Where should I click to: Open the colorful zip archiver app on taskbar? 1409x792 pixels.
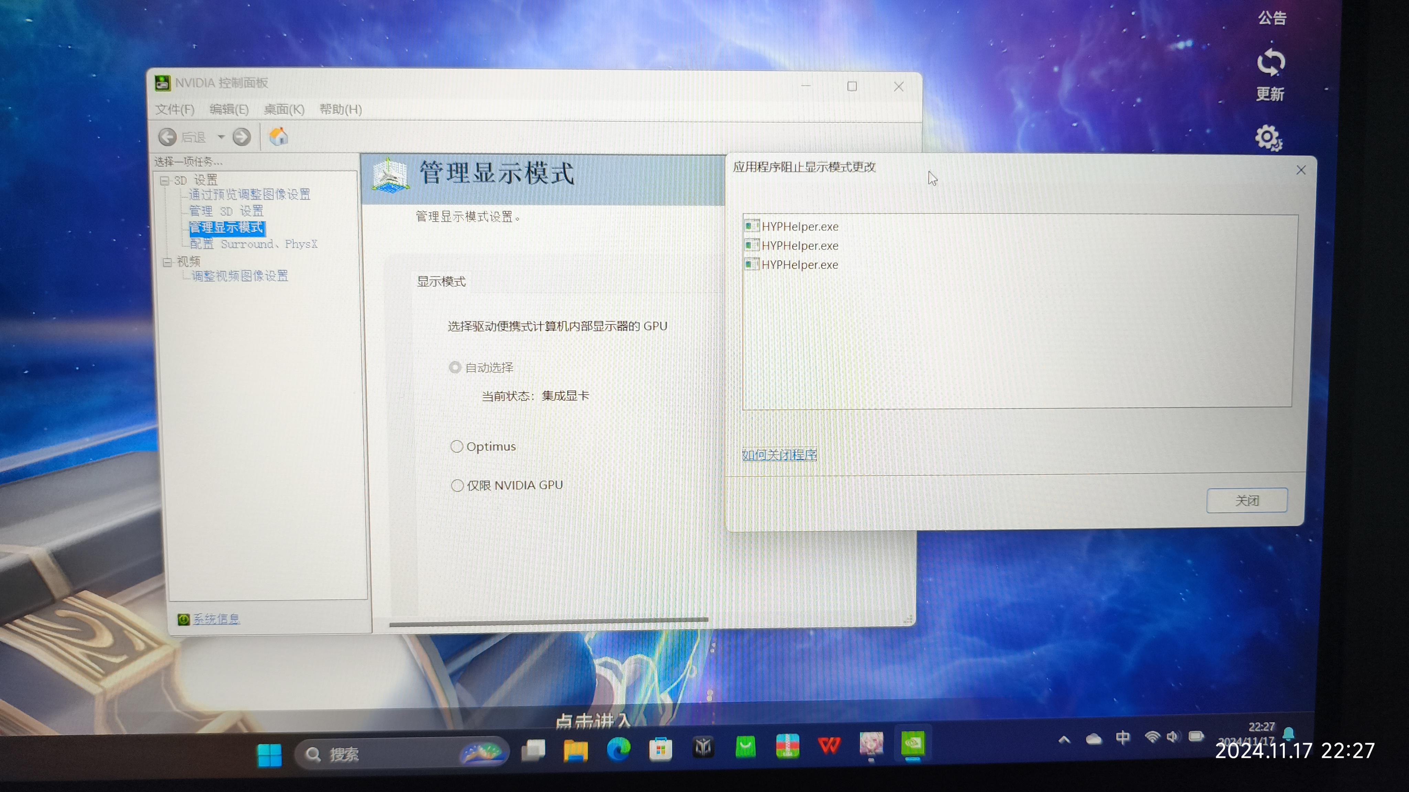click(788, 746)
